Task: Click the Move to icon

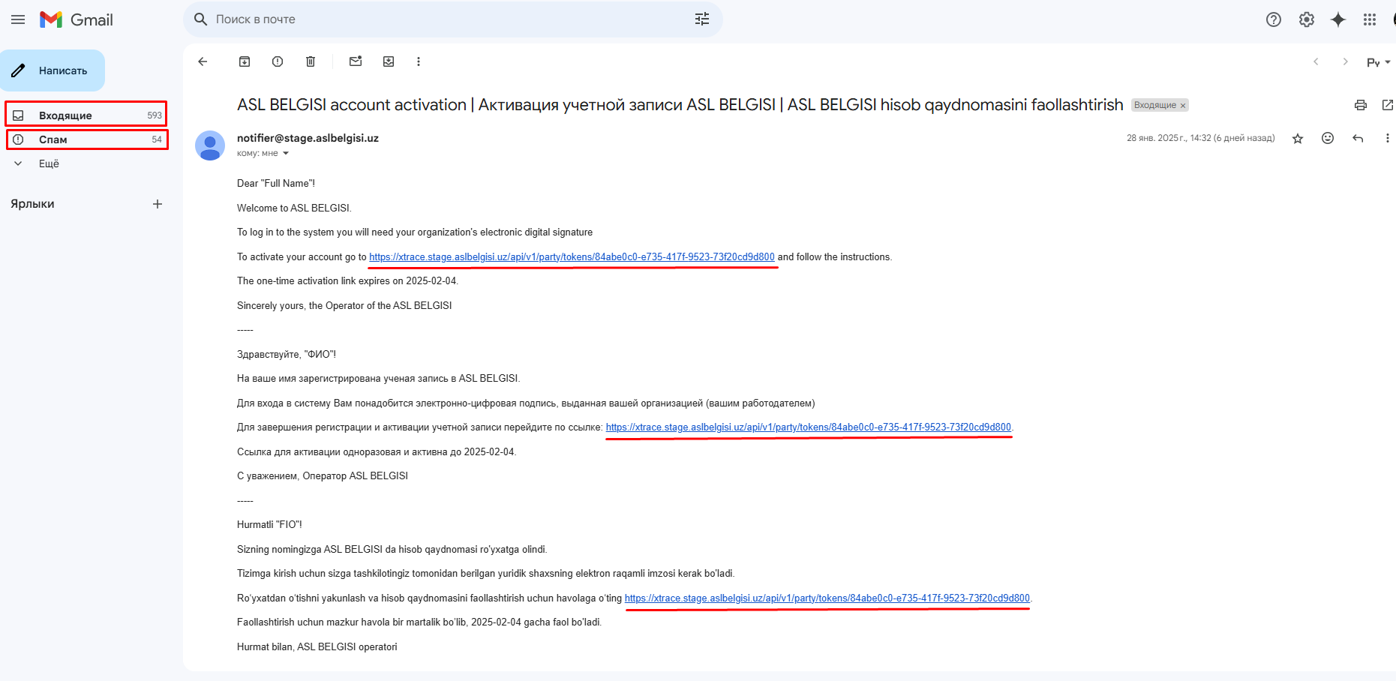Action: (389, 61)
